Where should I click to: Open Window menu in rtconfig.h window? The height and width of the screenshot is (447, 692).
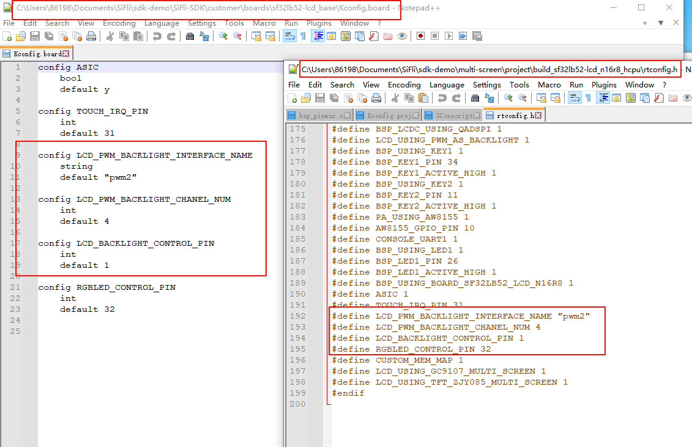(x=639, y=85)
